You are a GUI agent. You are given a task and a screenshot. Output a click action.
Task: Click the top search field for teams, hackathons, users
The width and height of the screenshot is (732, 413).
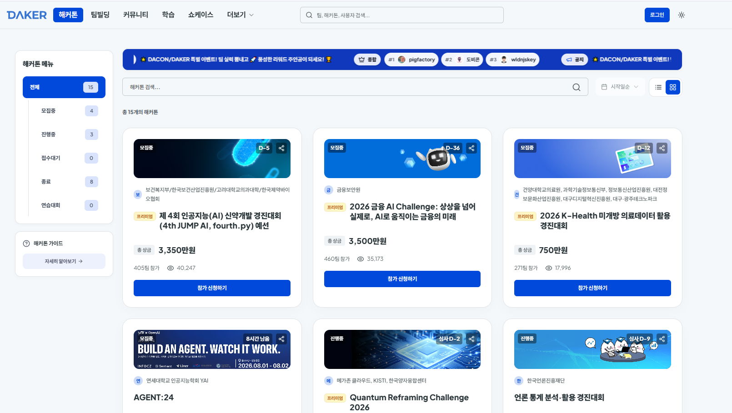click(x=402, y=15)
